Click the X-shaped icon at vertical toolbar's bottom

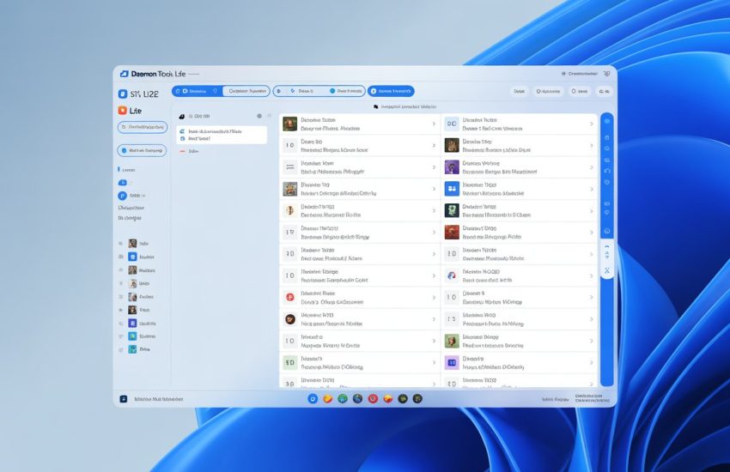click(607, 270)
